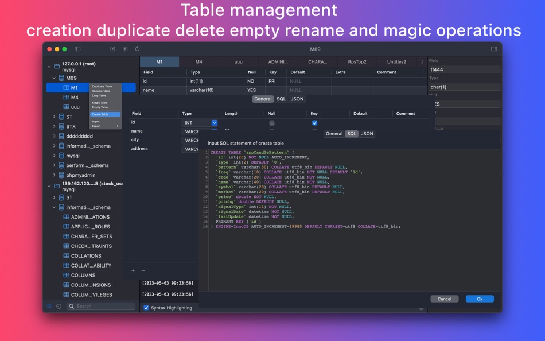Open the INT type dropdown

point(214,123)
